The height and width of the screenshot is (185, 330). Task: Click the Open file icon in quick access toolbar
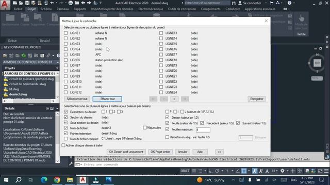tap(21, 3)
